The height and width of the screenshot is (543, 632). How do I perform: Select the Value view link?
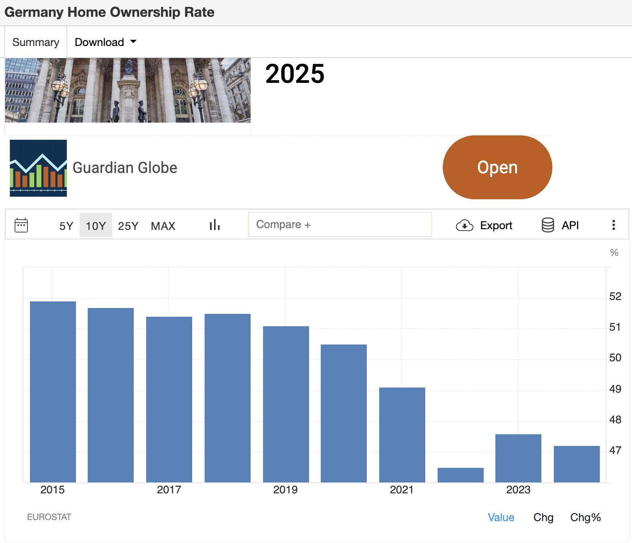tap(501, 517)
